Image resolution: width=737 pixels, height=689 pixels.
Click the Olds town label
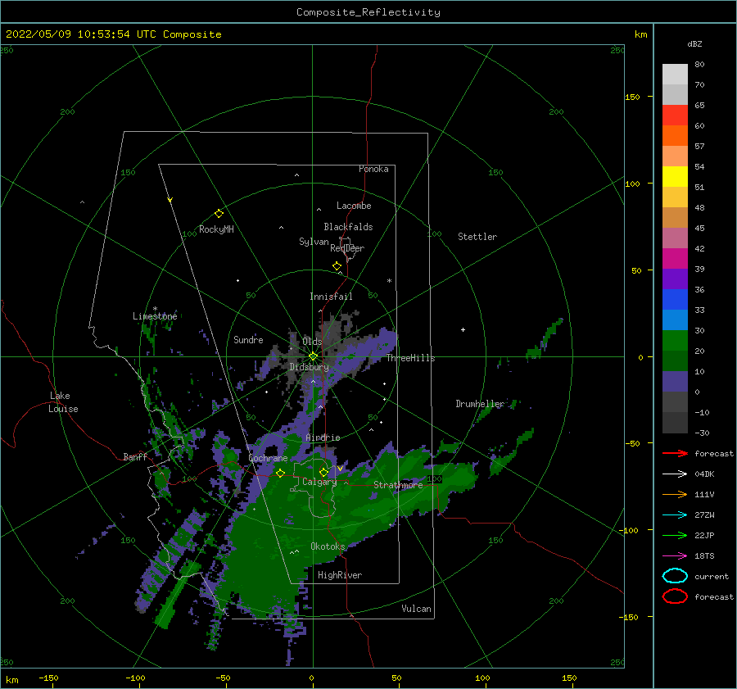click(312, 342)
